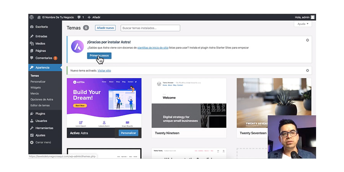This screenshot has width=344, height=172.
Task: Click the orange comments badge 1
Action: (x=55, y=58)
